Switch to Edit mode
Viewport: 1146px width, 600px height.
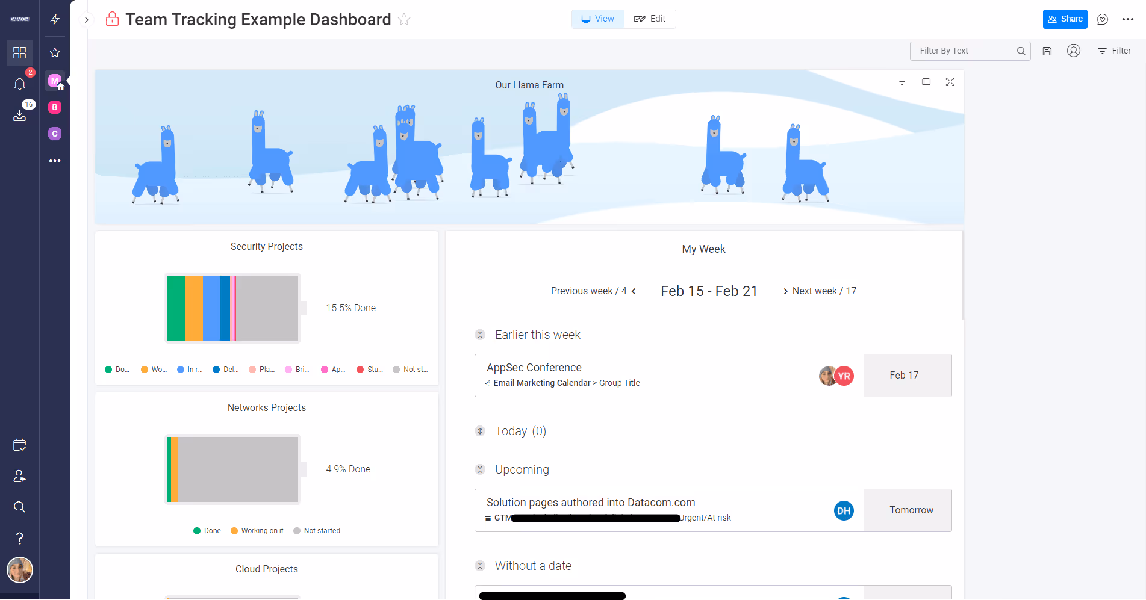pyautogui.click(x=649, y=19)
